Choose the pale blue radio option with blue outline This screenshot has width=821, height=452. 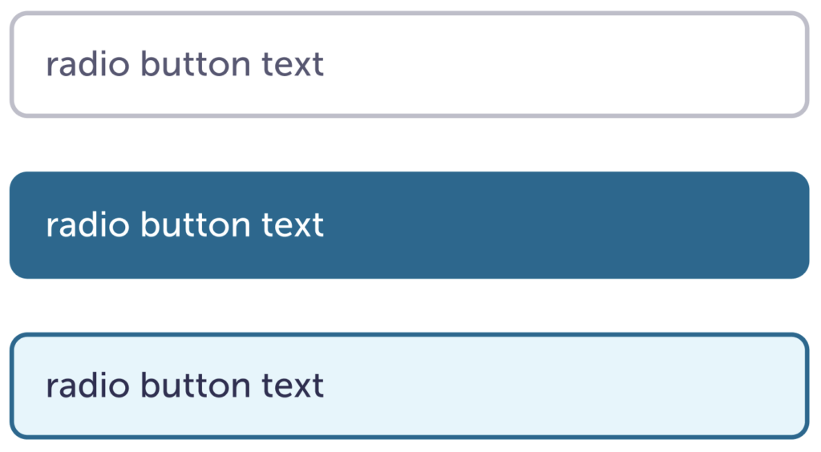click(409, 386)
